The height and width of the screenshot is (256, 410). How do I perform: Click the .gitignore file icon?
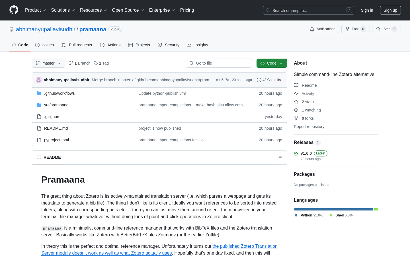coord(39,117)
